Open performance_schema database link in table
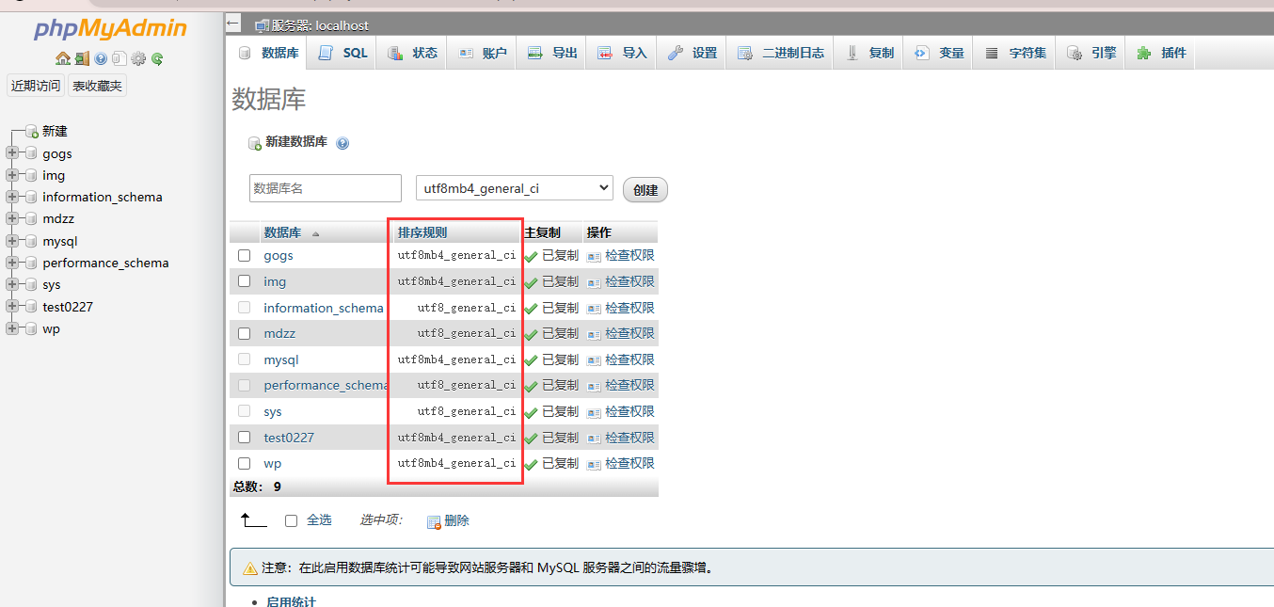1274x607 pixels. [326, 385]
